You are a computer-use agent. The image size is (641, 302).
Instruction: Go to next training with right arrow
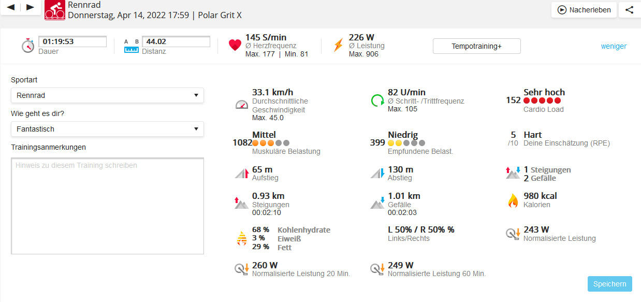[x=30, y=7]
